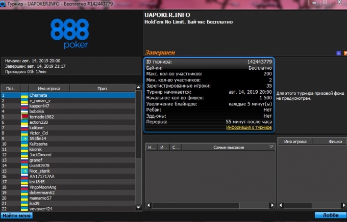This screenshot has width=347, height=222.
Task: Click the flag icon next to AA171717AA
Action: pos(24,177)
